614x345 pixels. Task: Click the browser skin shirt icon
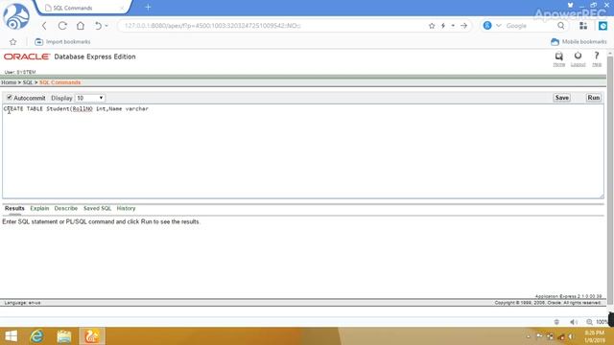[570, 5]
